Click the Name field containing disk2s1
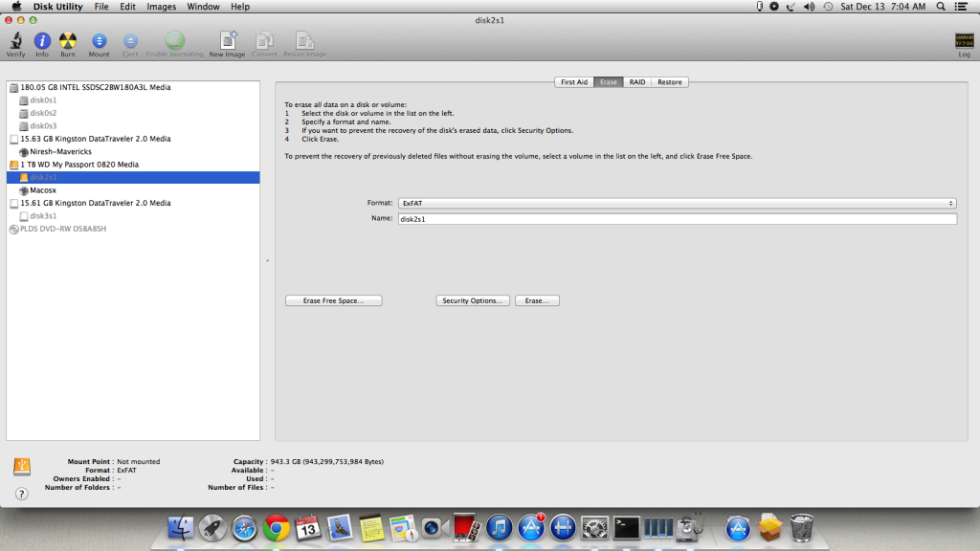Screen dimensions: 980x551 pyautogui.click(x=678, y=219)
